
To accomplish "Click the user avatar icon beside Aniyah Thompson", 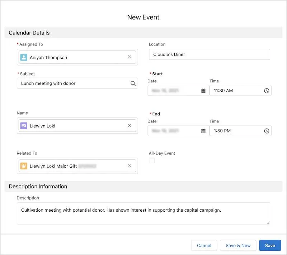I will click(24, 57).
